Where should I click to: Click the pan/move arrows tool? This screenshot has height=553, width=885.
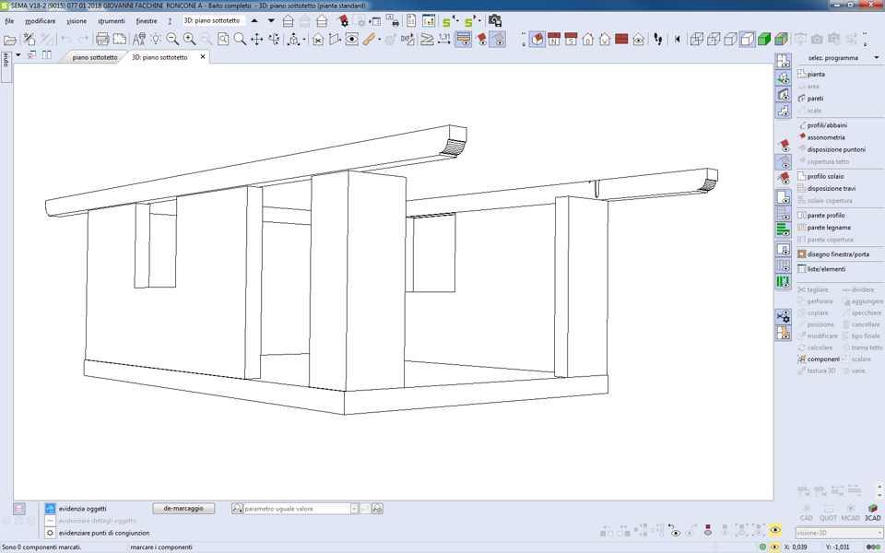pos(257,40)
